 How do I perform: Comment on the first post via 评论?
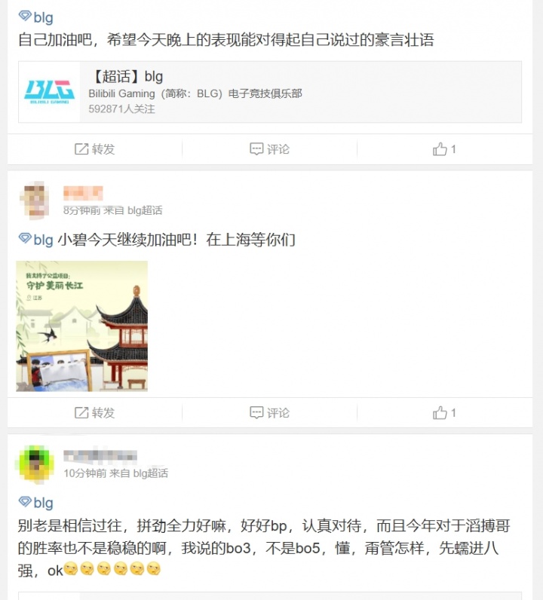269,148
